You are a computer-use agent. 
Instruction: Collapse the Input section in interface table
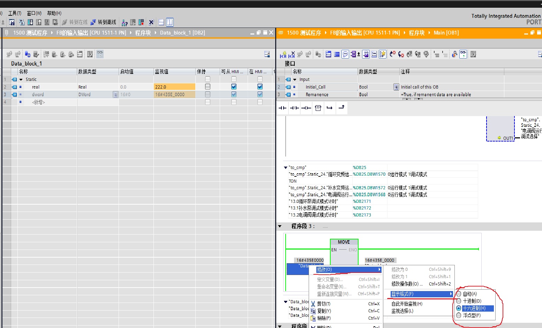295,79
